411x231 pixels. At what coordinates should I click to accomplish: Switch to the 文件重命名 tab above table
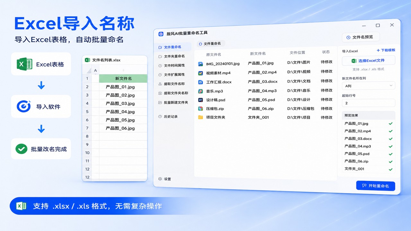coord(211,44)
